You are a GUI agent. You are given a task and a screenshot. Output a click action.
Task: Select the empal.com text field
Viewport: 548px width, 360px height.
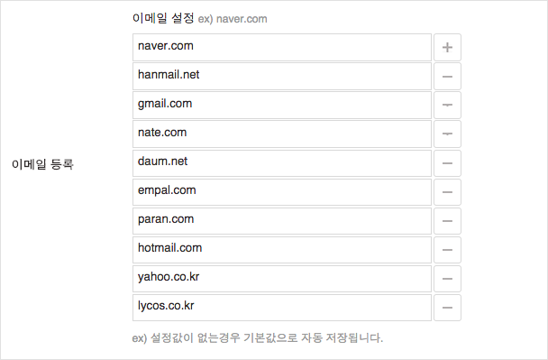pyautogui.click(x=282, y=192)
